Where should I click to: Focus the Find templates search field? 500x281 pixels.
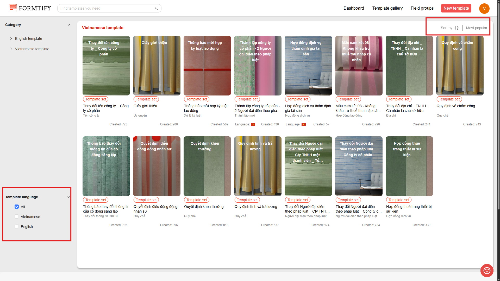[x=106, y=8]
